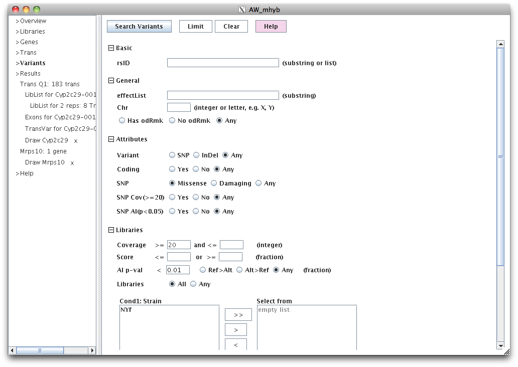Click the Search Variants button
This screenshot has width=518, height=367.
(139, 27)
